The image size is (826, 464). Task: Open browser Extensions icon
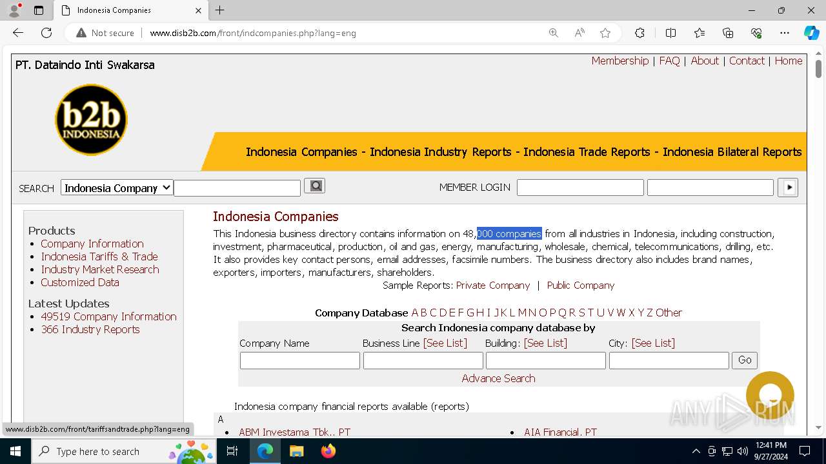640,33
